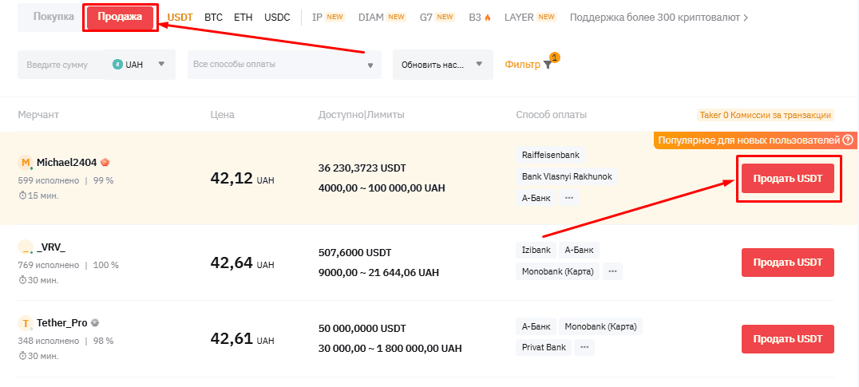Click help icon on Популярное для новых пользователей
This screenshot has height=387, width=859.
tap(848, 140)
